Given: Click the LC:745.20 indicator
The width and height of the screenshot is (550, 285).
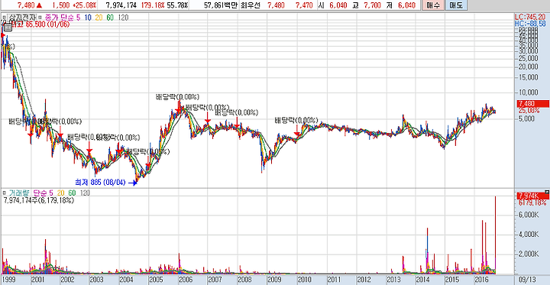Looking at the screenshot, I should tap(530, 17).
